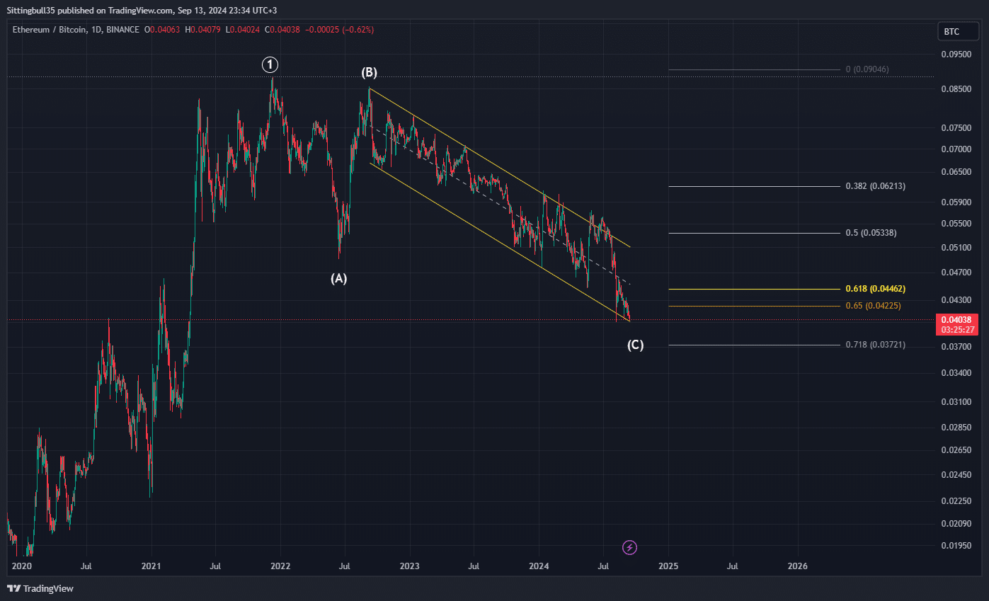The image size is (989, 601).
Task: Select the circled 1 wave label
Action: (x=270, y=65)
